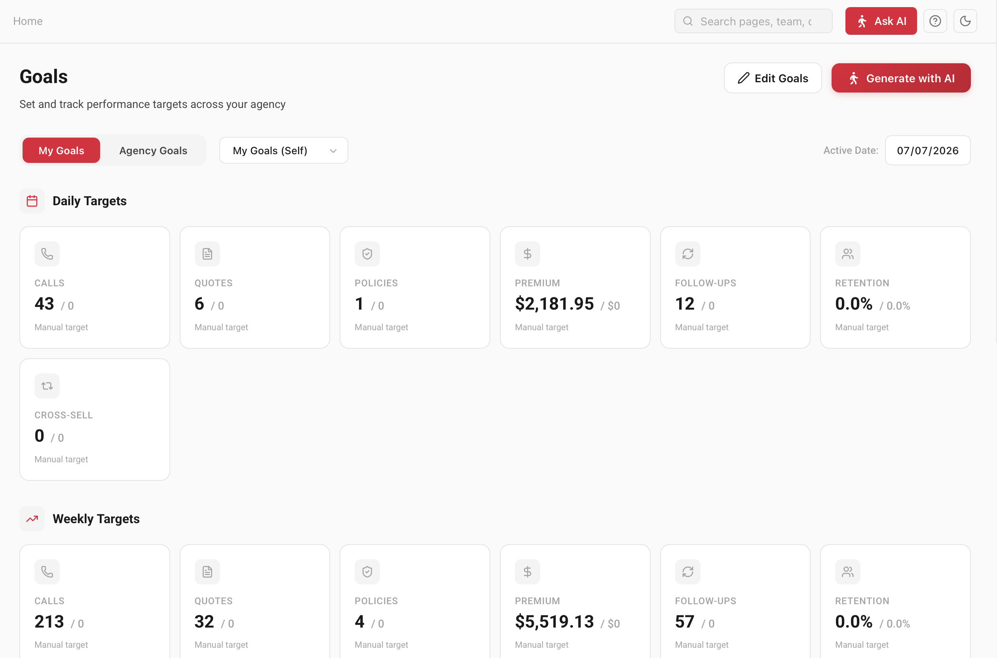The height and width of the screenshot is (658, 997).
Task: Click the Weekly Calls phone icon
Action: 47,571
